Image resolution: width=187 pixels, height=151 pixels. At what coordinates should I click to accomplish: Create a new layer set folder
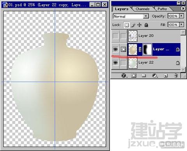144,75
